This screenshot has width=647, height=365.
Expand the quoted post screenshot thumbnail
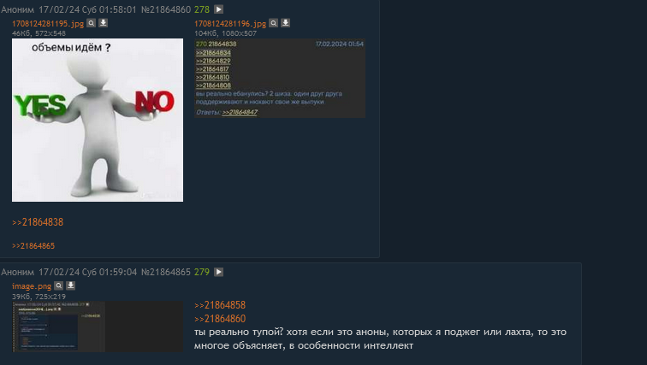280,79
